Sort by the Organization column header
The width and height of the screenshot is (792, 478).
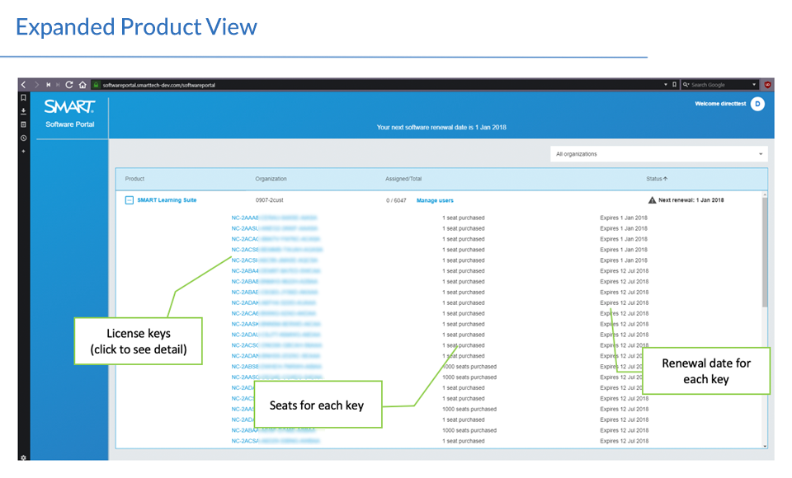coord(271,179)
